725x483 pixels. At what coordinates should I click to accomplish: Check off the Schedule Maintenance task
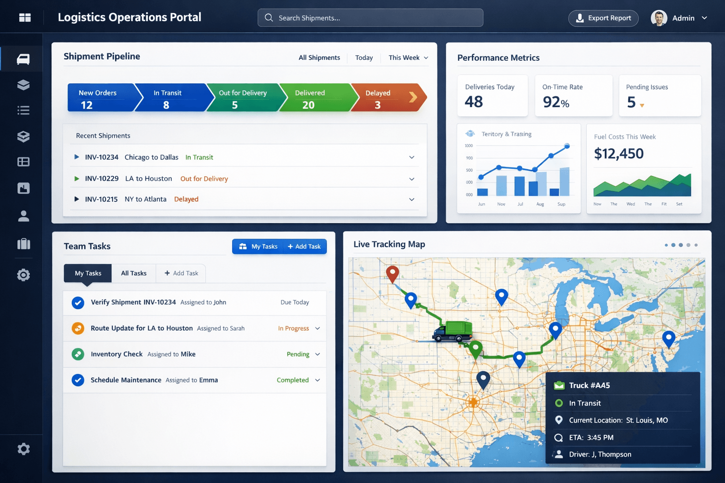(78, 380)
